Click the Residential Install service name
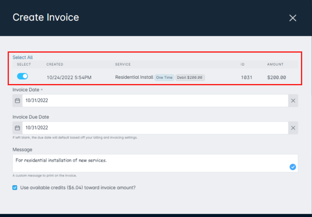This screenshot has width=312, height=217. tap(134, 77)
